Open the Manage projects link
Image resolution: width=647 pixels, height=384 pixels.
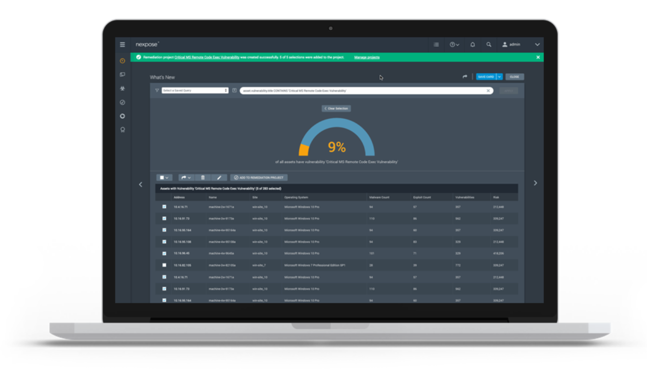click(x=367, y=57)
